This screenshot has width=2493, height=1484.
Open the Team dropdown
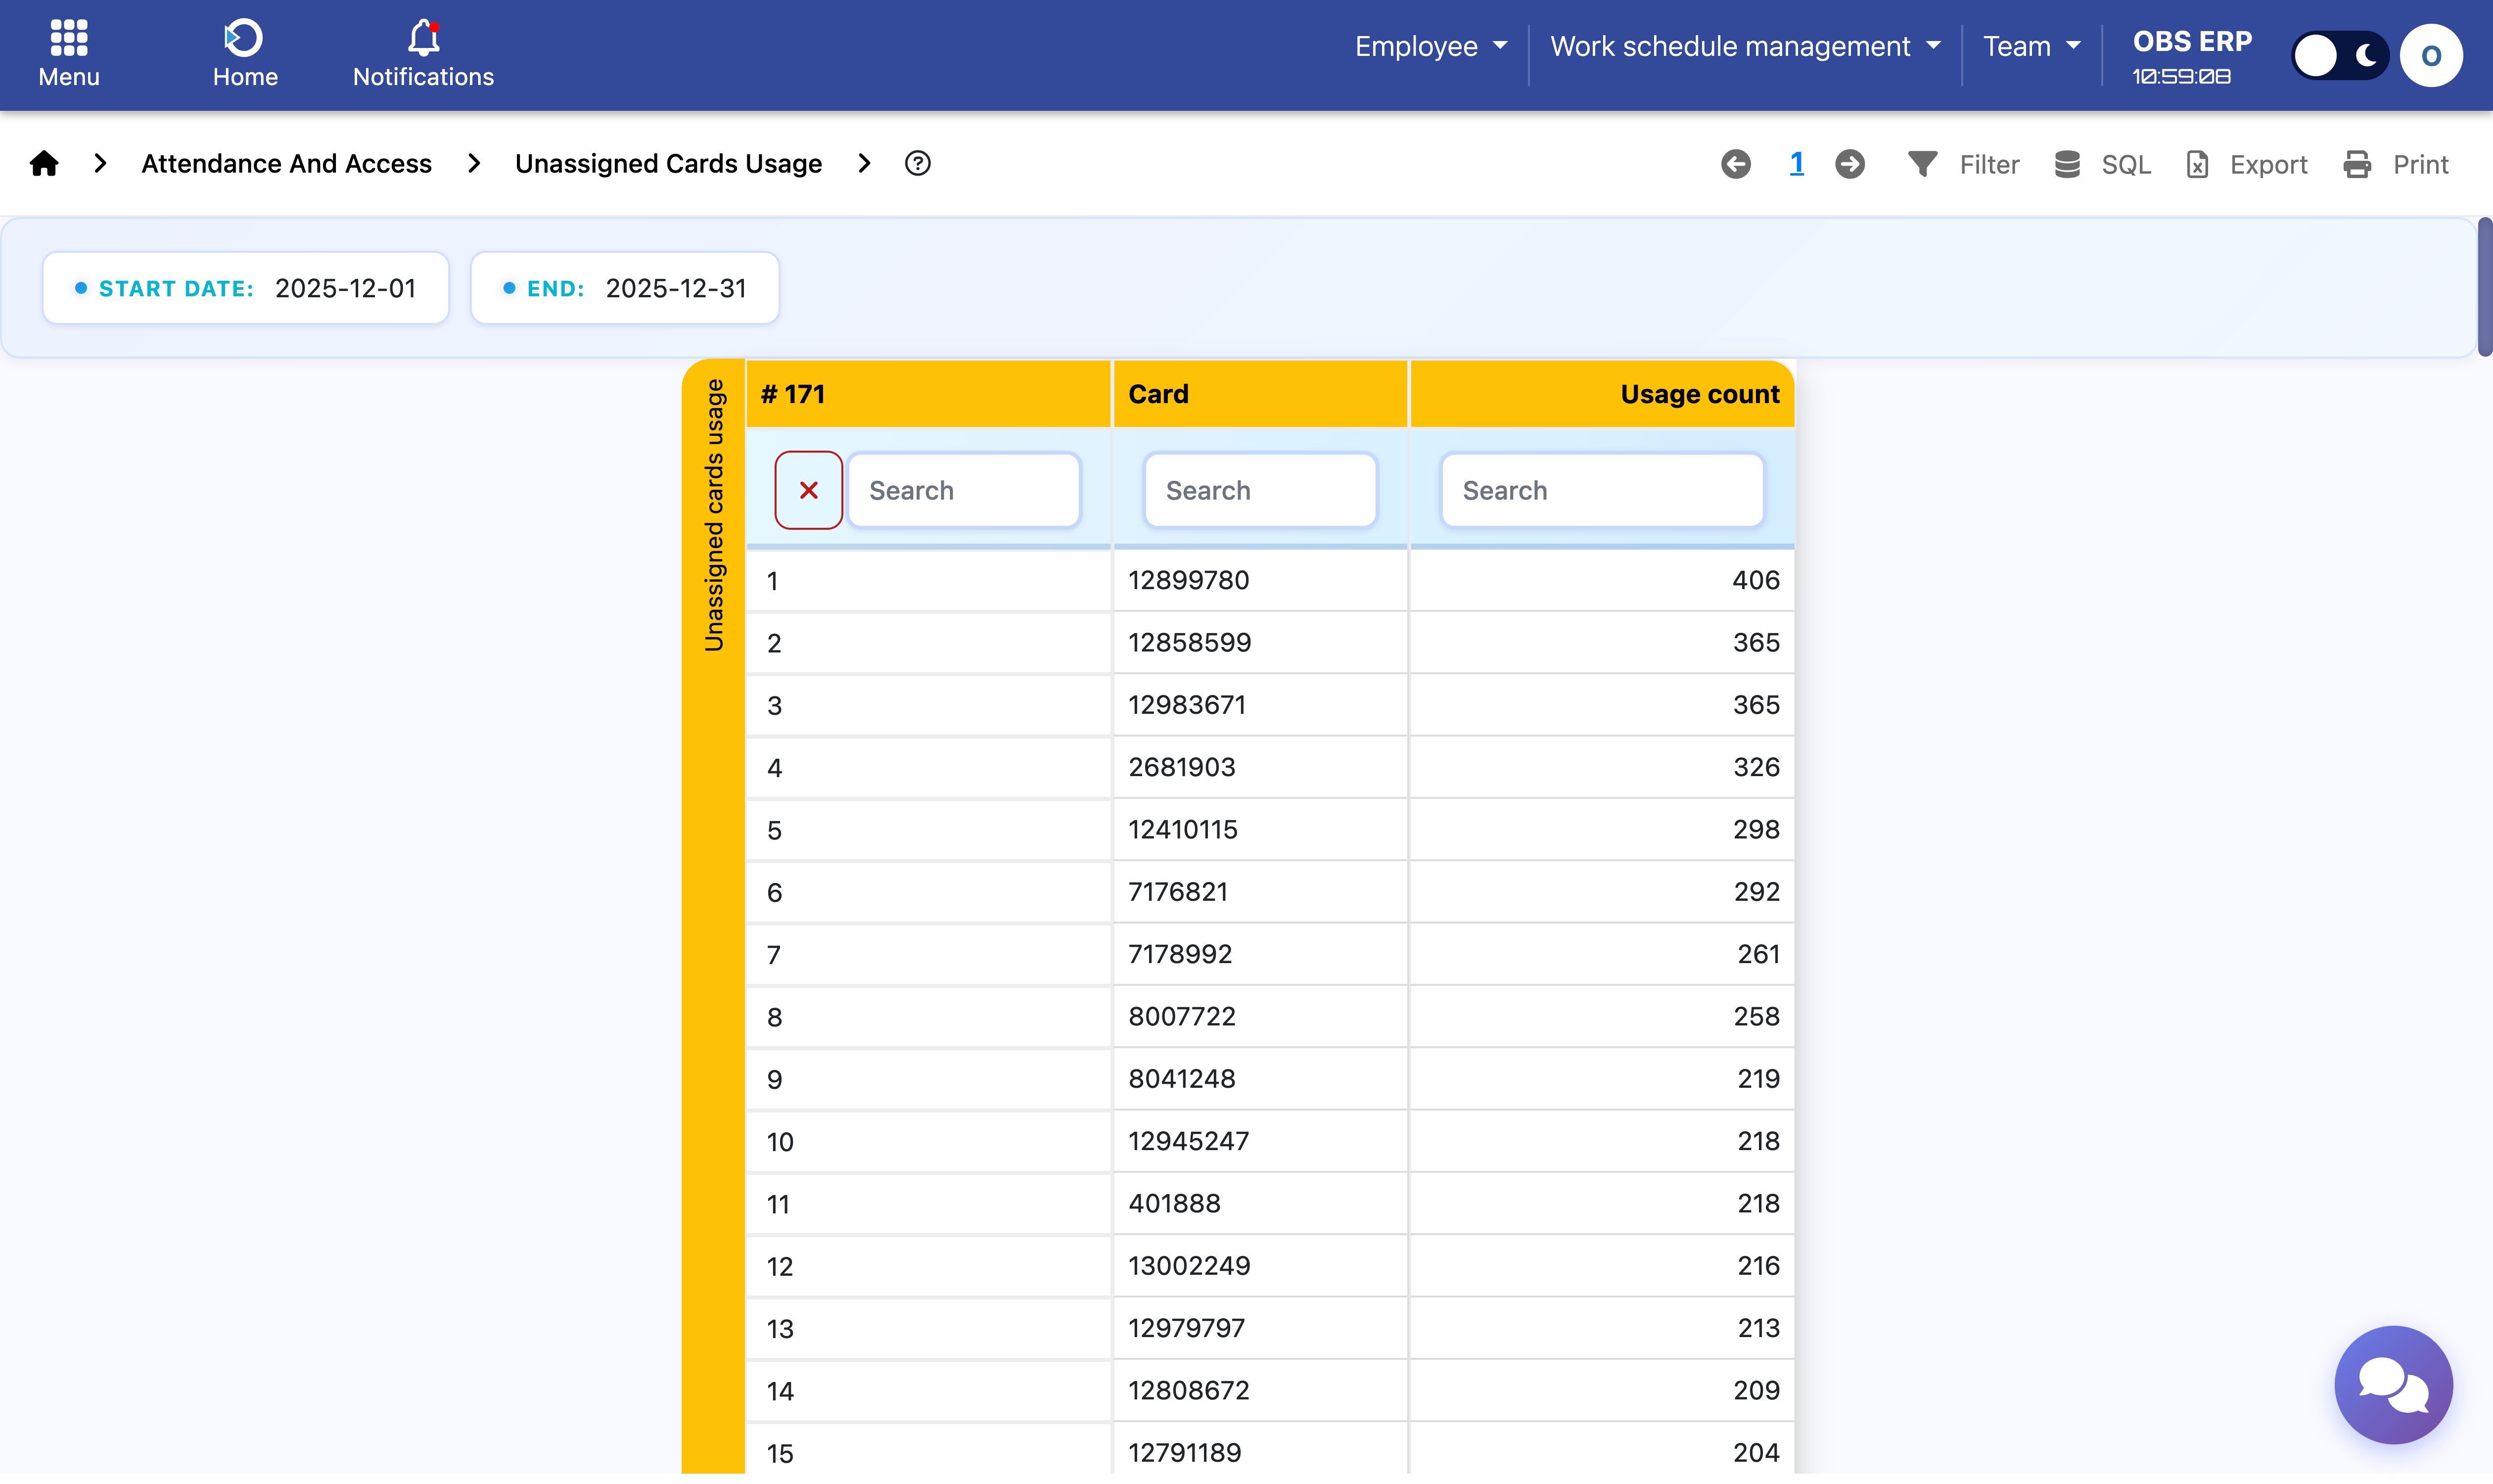point(2031,46)
